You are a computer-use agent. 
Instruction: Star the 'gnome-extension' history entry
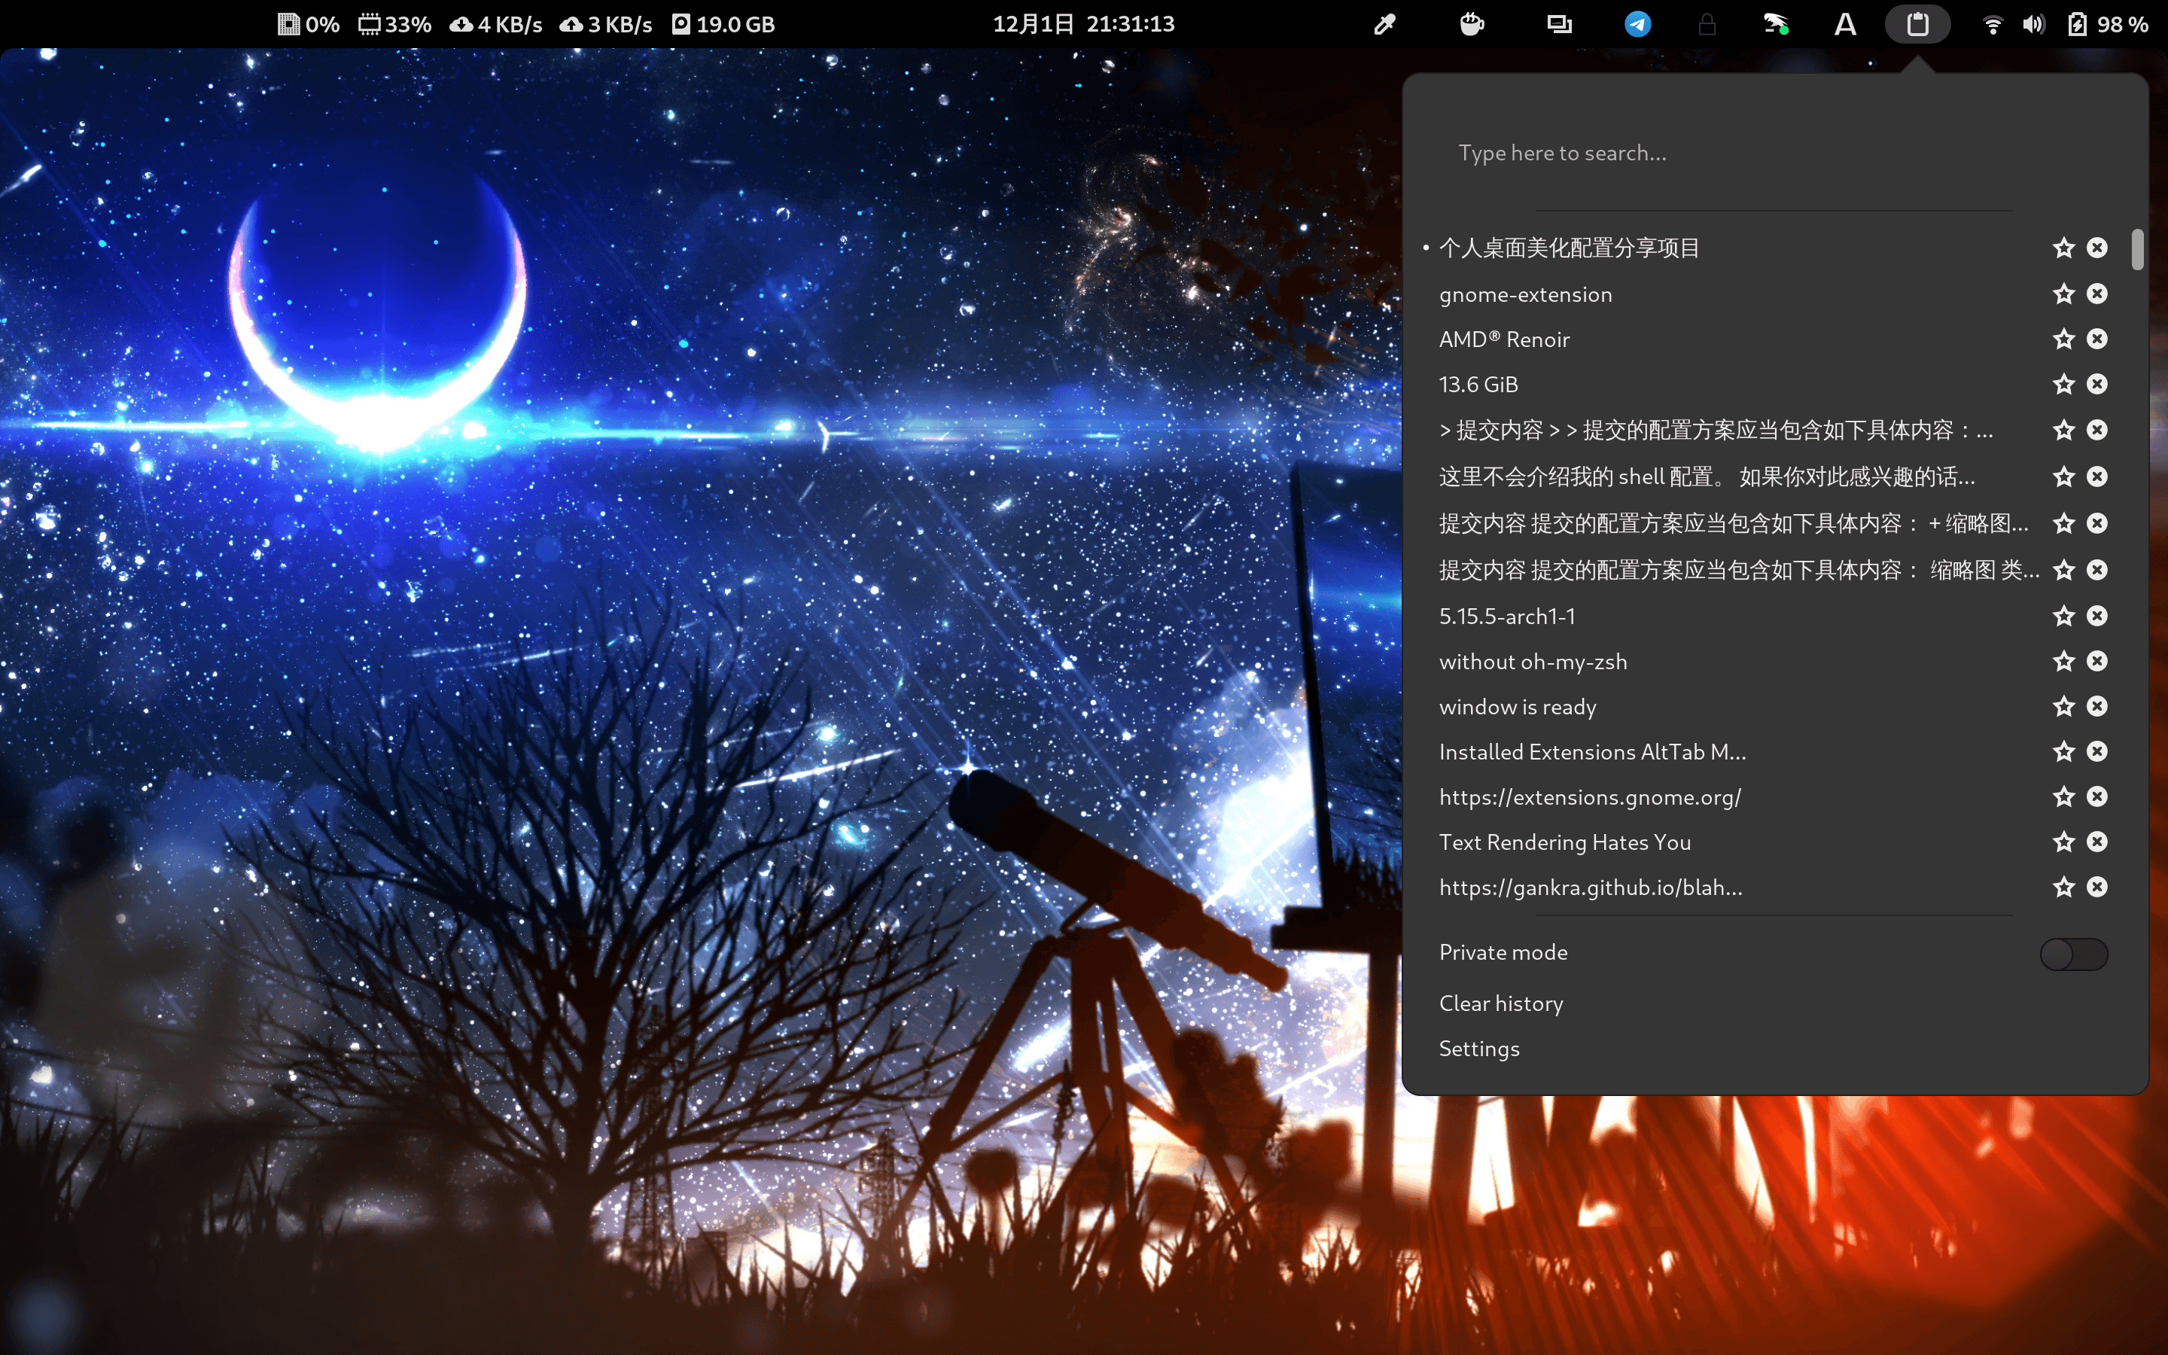(2063, 292)
